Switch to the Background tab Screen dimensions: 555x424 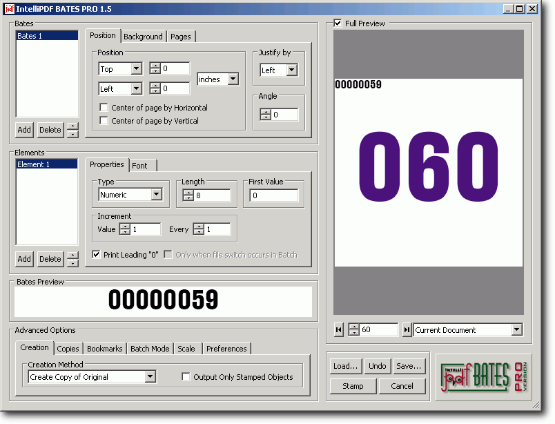point(143,37)
